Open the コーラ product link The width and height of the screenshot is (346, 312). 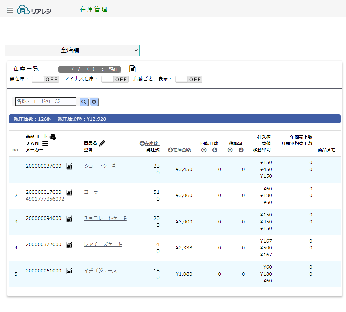coord(91,192)
